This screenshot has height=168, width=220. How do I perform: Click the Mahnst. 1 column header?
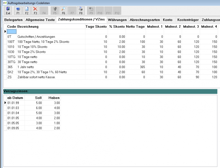click(155, 27)
